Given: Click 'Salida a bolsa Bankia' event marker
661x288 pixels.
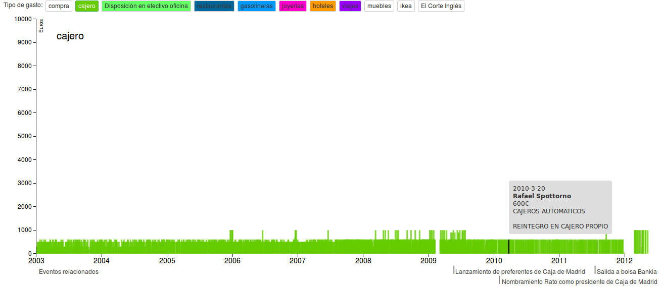Looking at the screenshot, I should pos(626,272).
